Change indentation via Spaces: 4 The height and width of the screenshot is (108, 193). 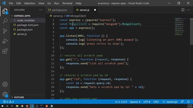coord(135,102)
